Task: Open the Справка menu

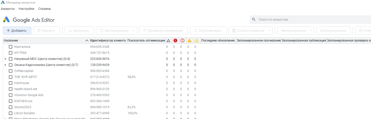Action: [44, 9]
